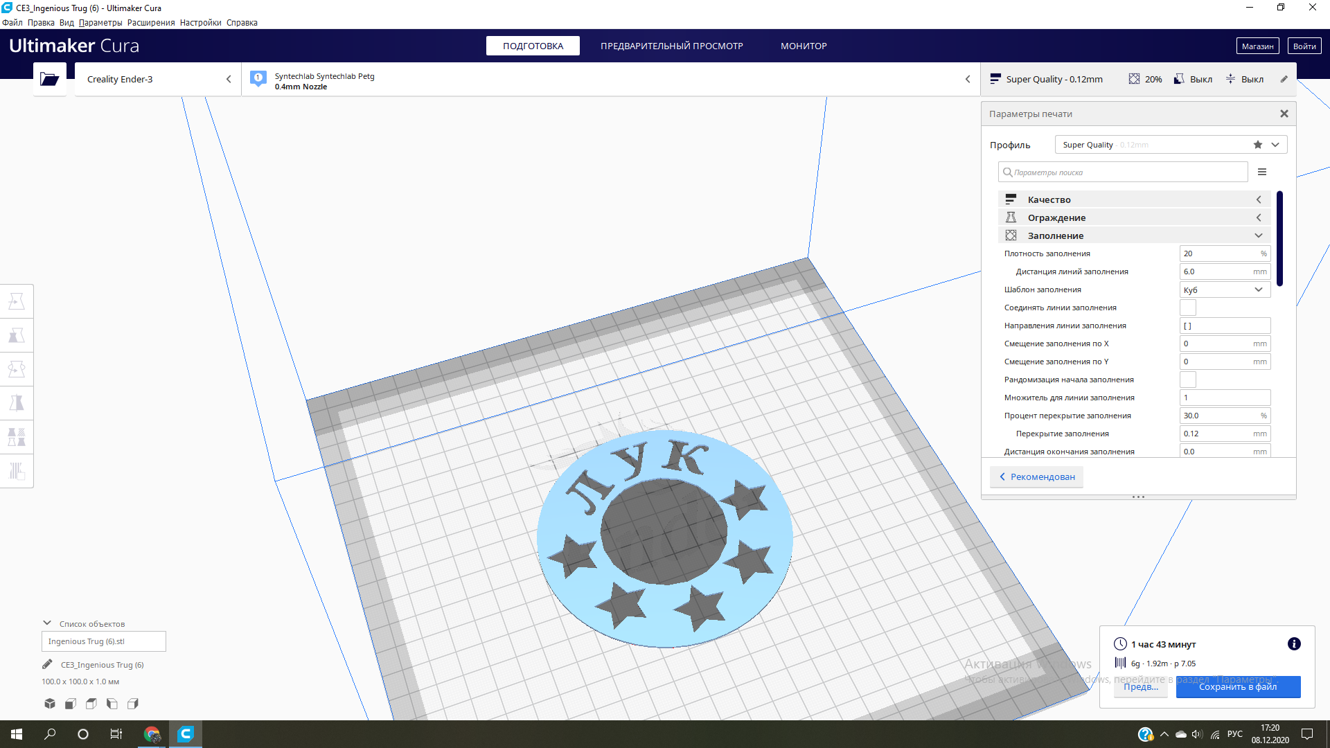1330x748 pixels.
Task: Open the Support Blocker tool
Action: (17, 471)
